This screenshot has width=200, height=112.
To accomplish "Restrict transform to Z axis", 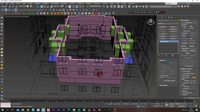I will point(9,10).
